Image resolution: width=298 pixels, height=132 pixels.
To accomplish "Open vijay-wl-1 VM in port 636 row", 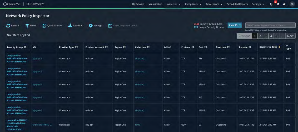I will click(x=37, y=59).
